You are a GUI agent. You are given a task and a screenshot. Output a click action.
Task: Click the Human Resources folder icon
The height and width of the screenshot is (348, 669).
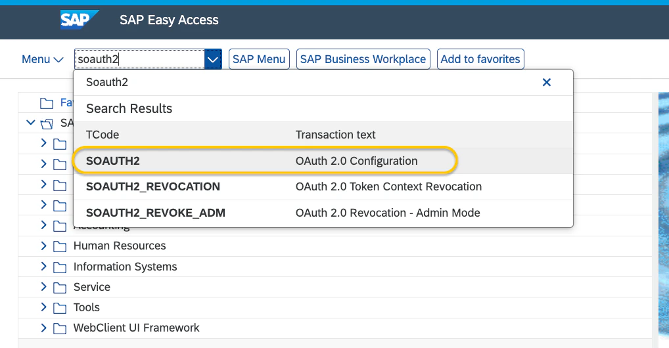click(60, 246)
